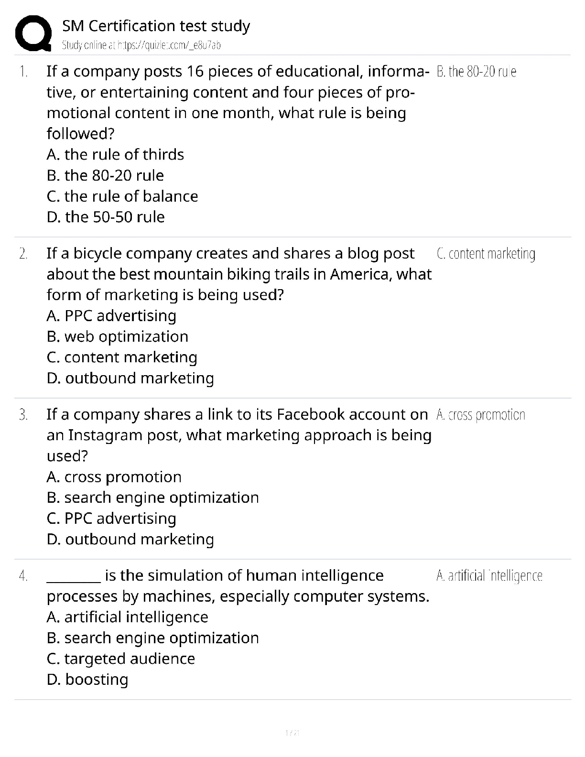The image size is (585, 757).
Task: Select option 'B. the 80-20 rule' in question 1
Action: pos(105,175)
